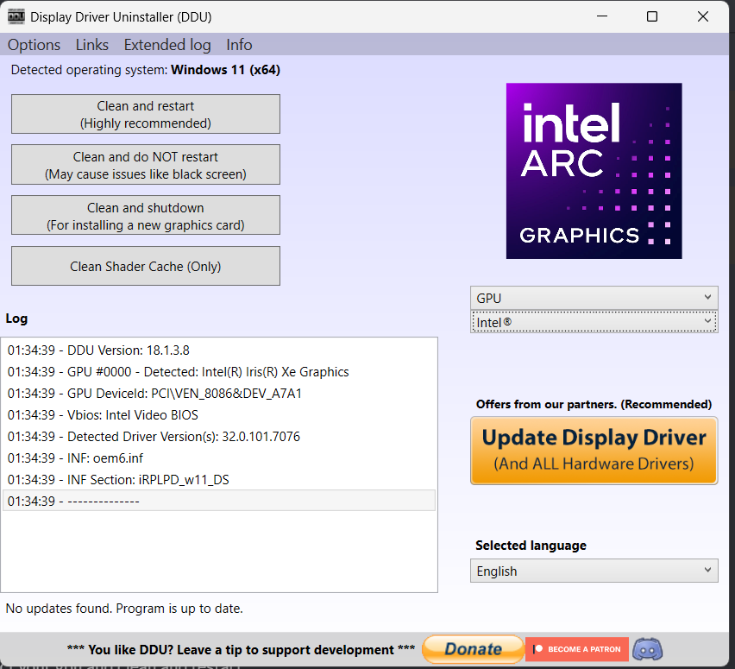Image resolution: width=735 pixels, height=669 pixels.
Task: Open the Info menu
Action: click(x=239, y=45)
